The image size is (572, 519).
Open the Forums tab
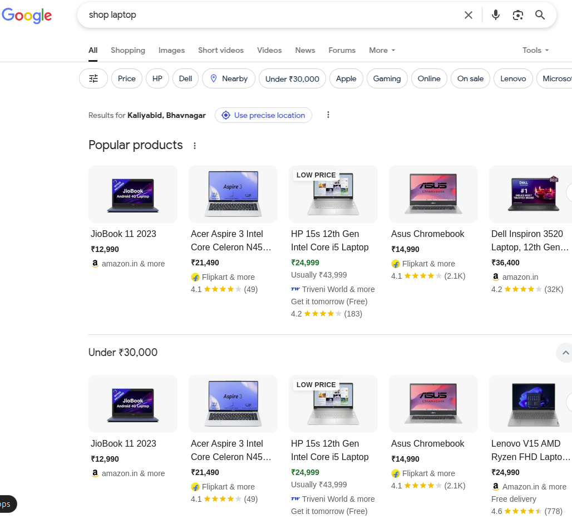click(342, 50)
